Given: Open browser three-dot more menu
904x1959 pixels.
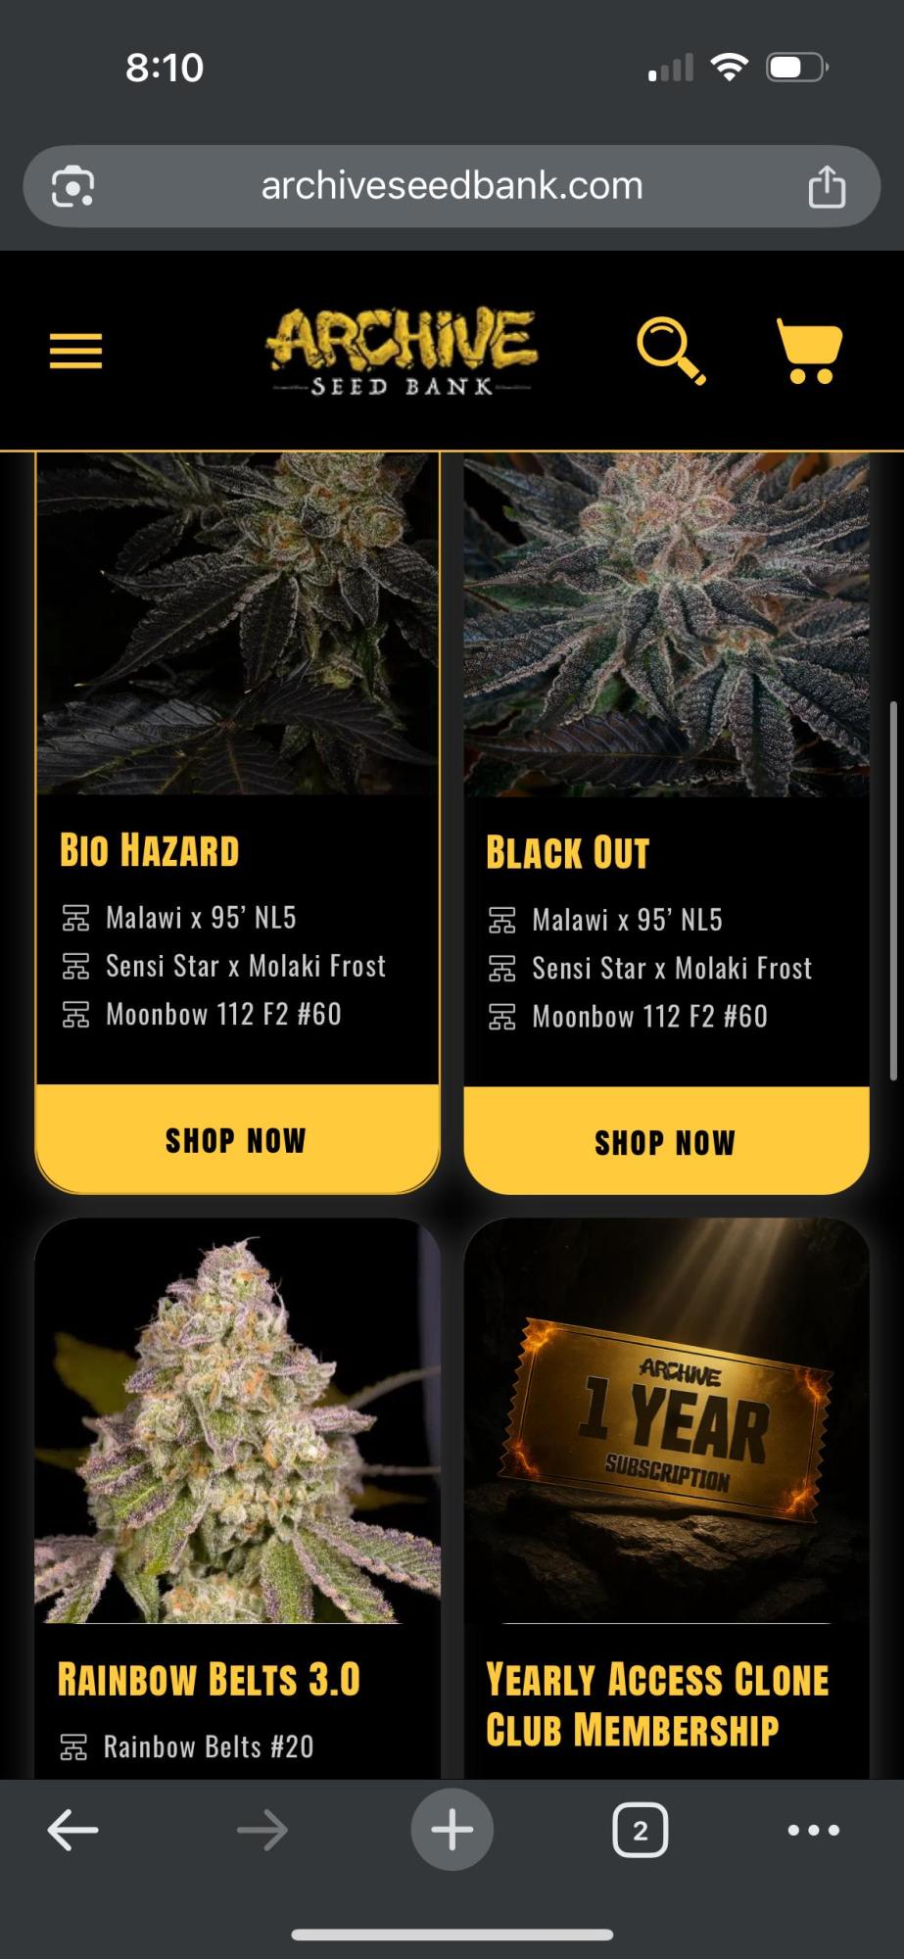Looking at the screenshot, I should (x=814, y=1829).
